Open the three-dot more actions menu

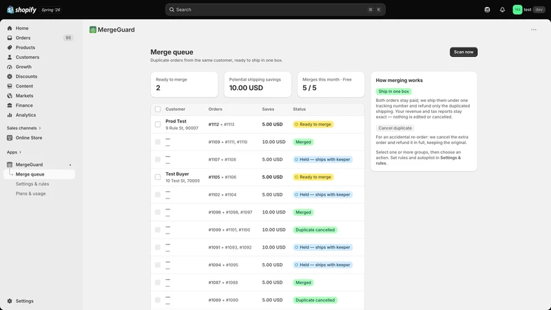(x=534, y=30)
